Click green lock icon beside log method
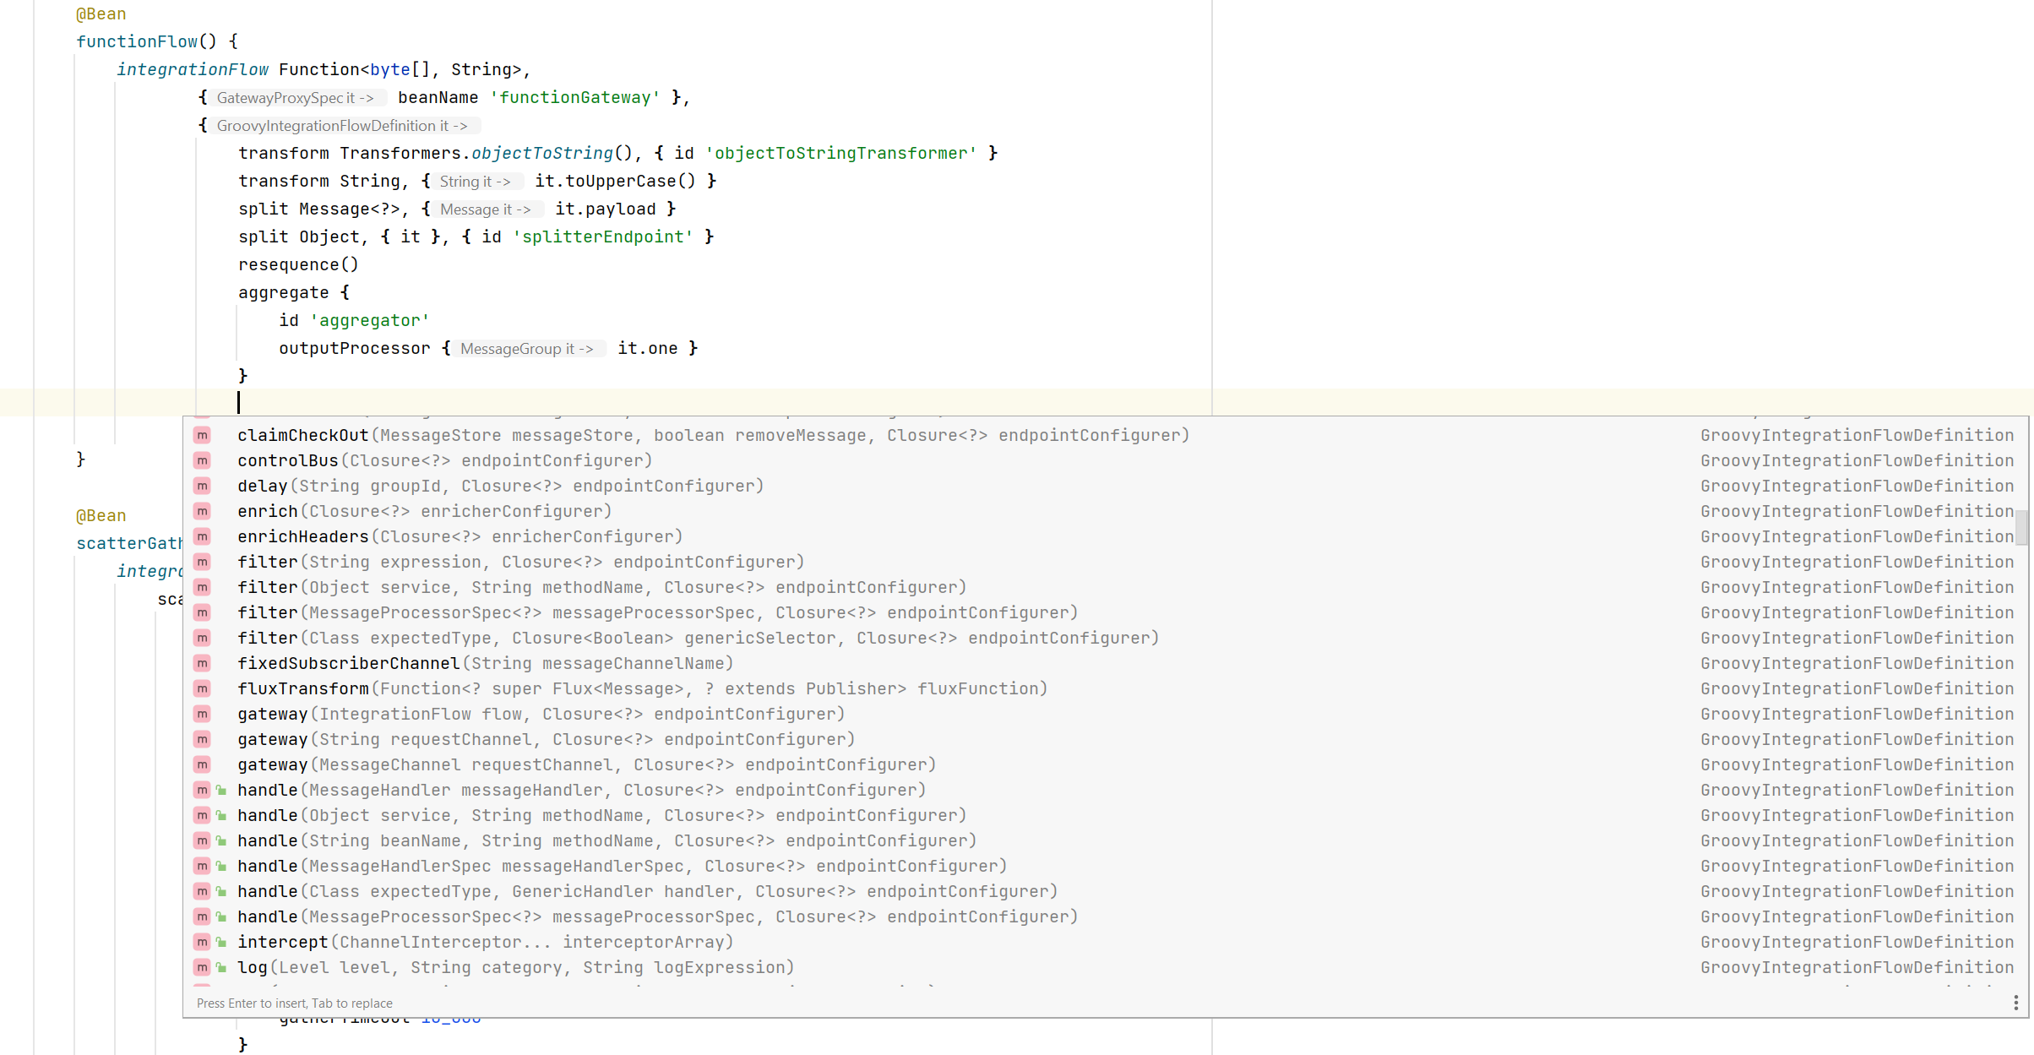2034x1055 pixels. pos(221,967)
